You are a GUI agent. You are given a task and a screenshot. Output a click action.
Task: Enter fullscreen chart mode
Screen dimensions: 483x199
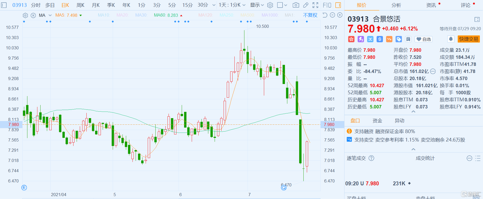[315, 5]
